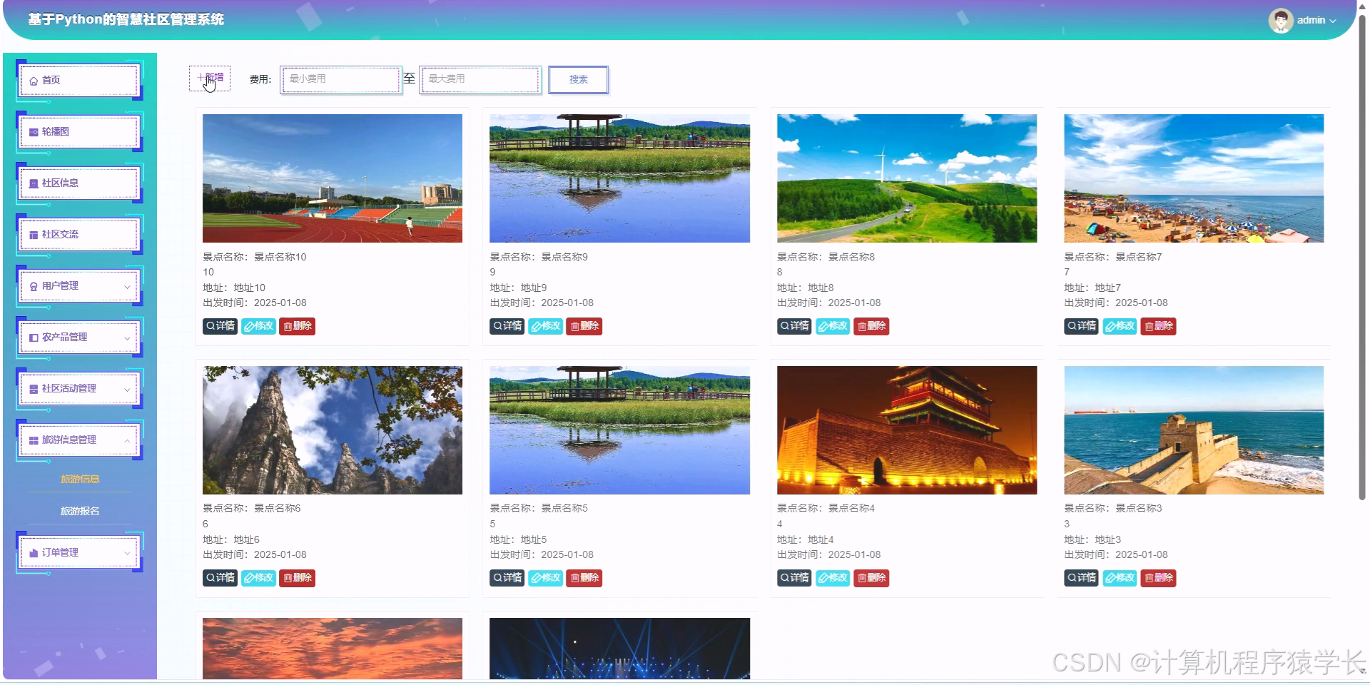
Task: View 详情 for 景点名称5
Action: (507, 578)
